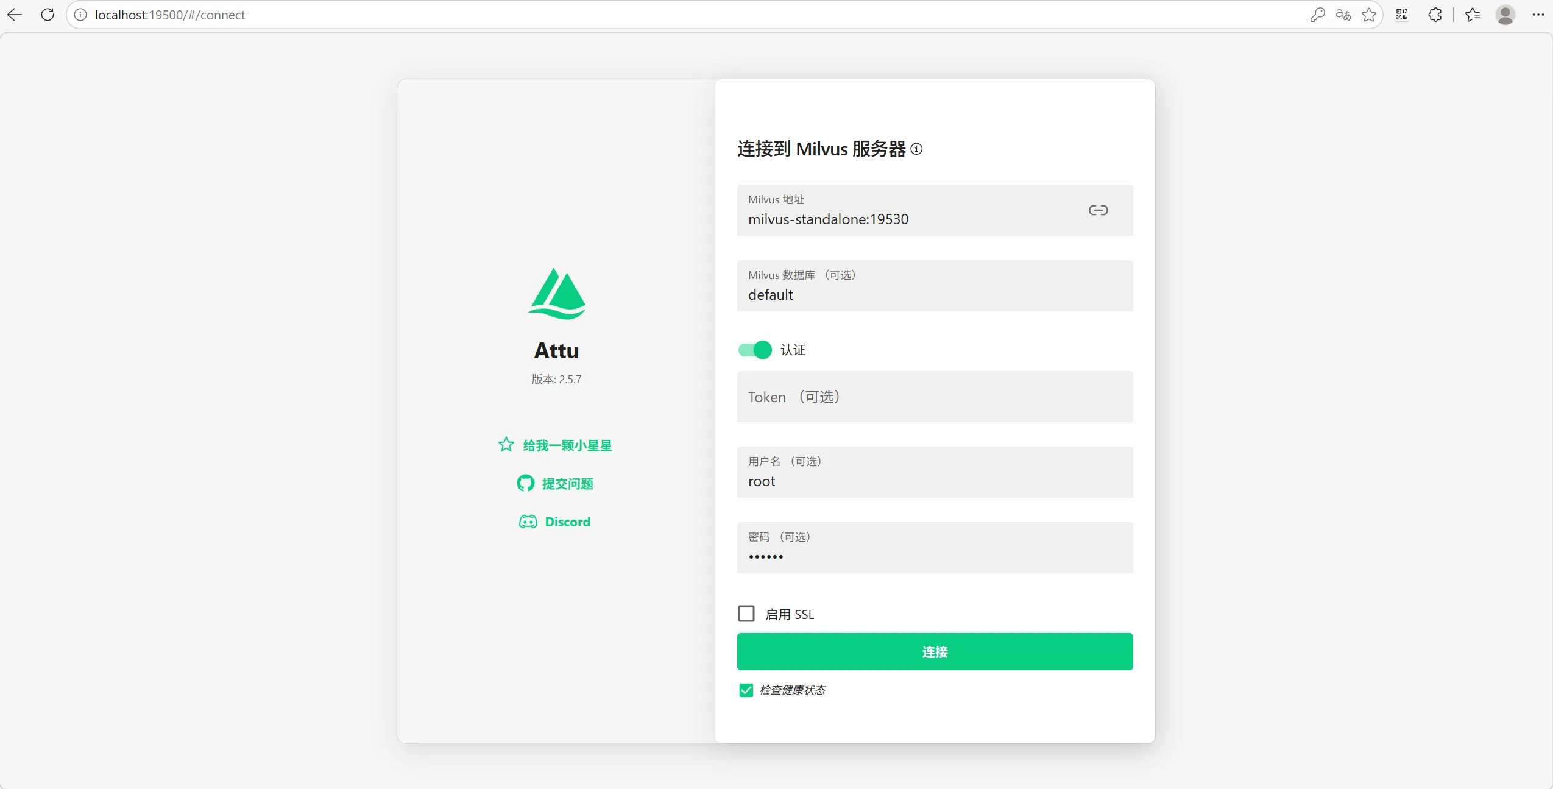Uncheck the 检查健康状态 checkbox
1553x789 pixels.
tap(745, 690)
